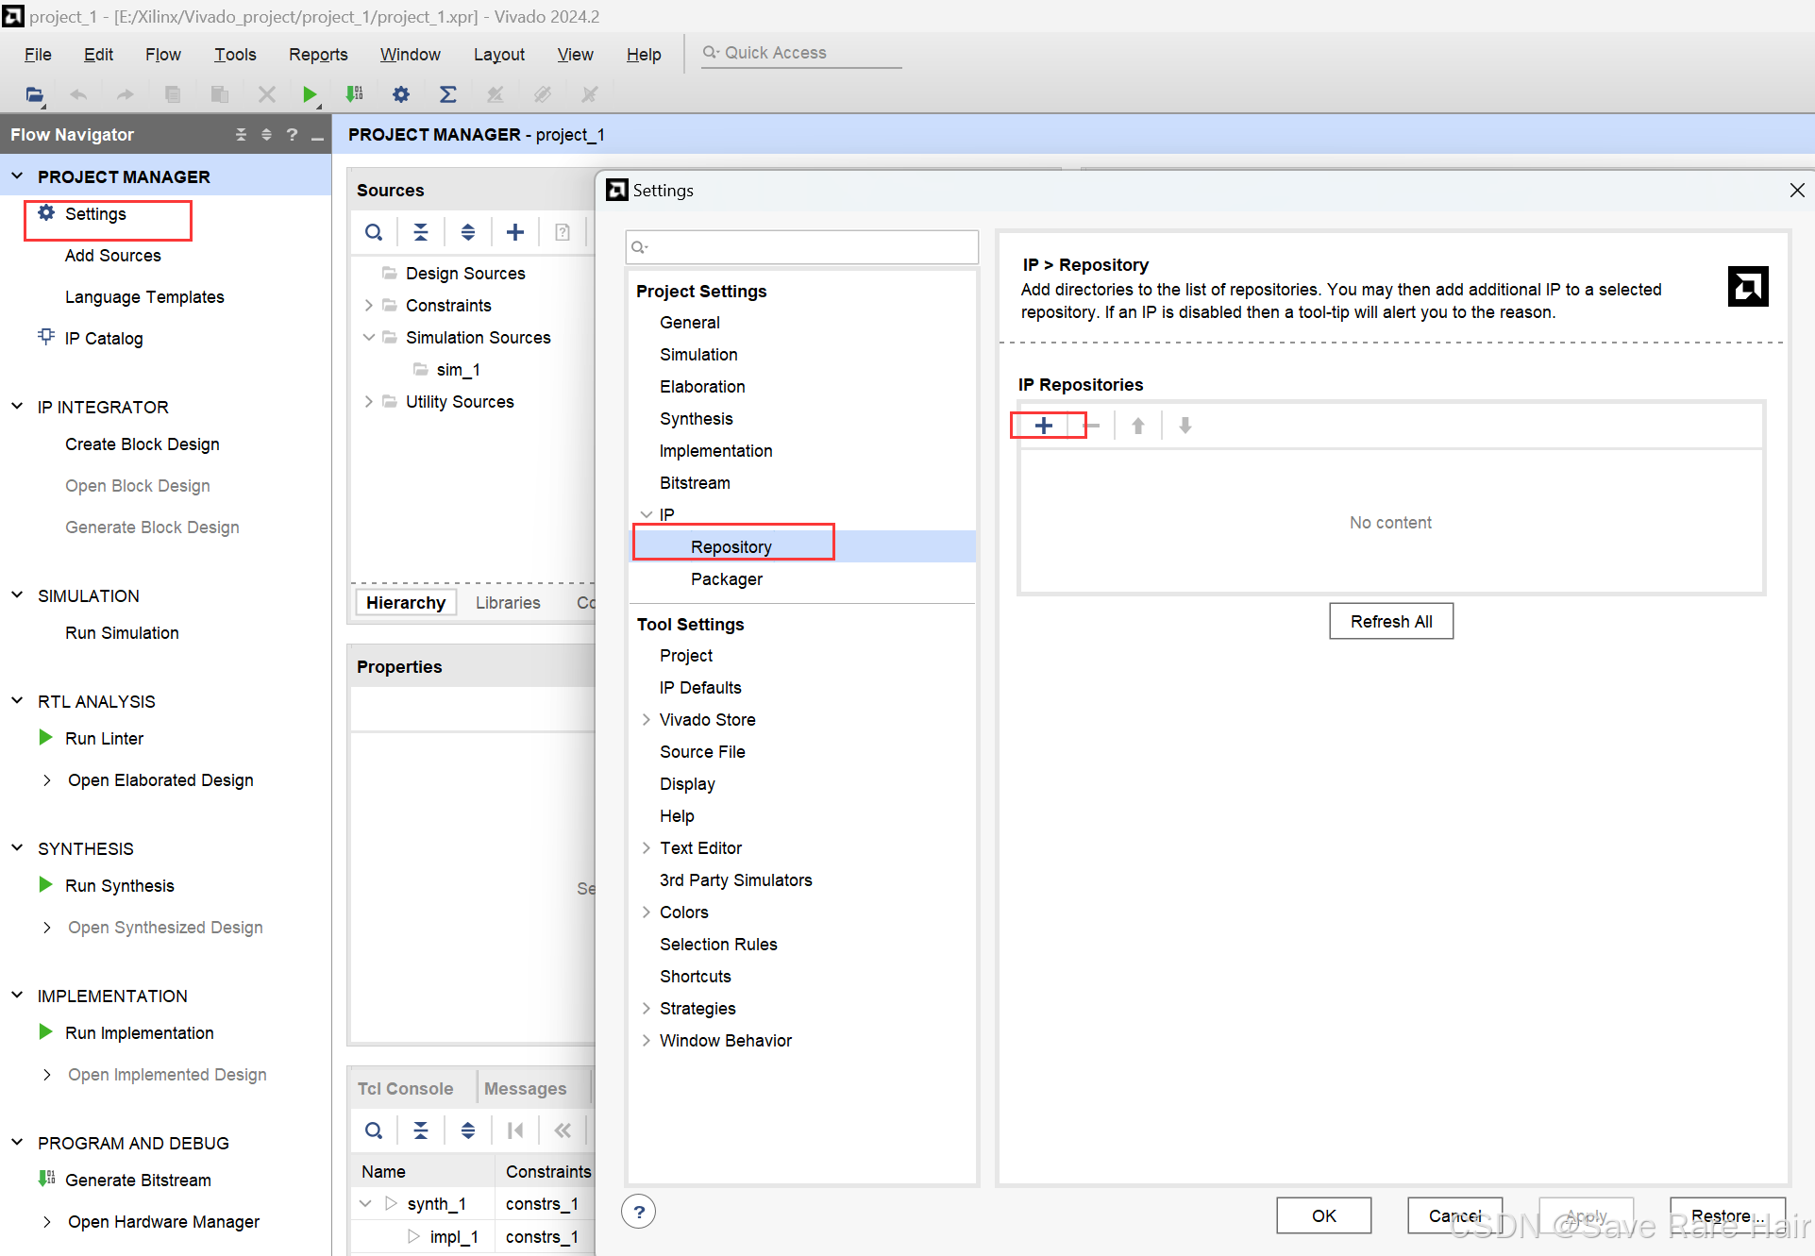1815x1256 pixels.
Task: Switch to the Libraries tab
Action: [x=508, y=603]
